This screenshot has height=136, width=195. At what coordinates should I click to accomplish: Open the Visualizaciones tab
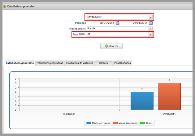(122, 63)
